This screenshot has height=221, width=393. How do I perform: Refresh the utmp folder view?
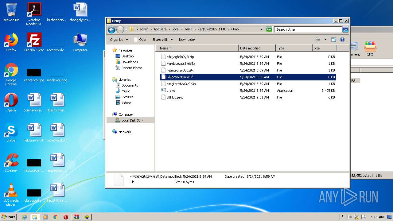[269, 29]
